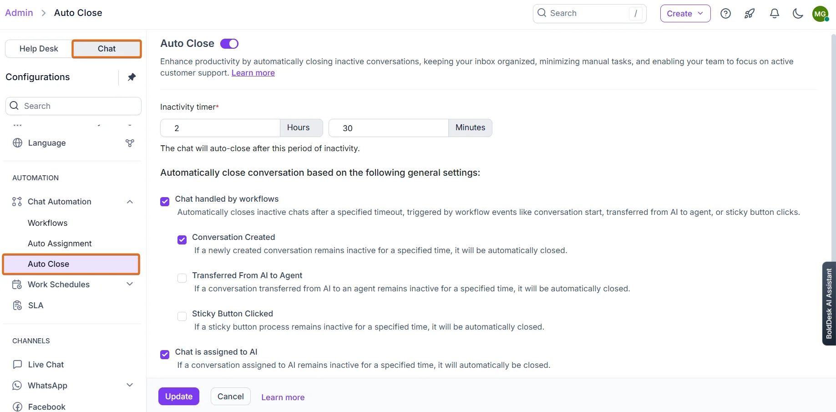
Task: Uncheck Conversation Created option
Action: pos(182,240)
